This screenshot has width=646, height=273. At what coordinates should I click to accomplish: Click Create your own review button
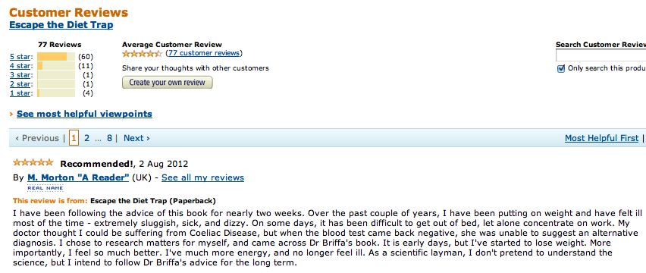coord(168,83)
